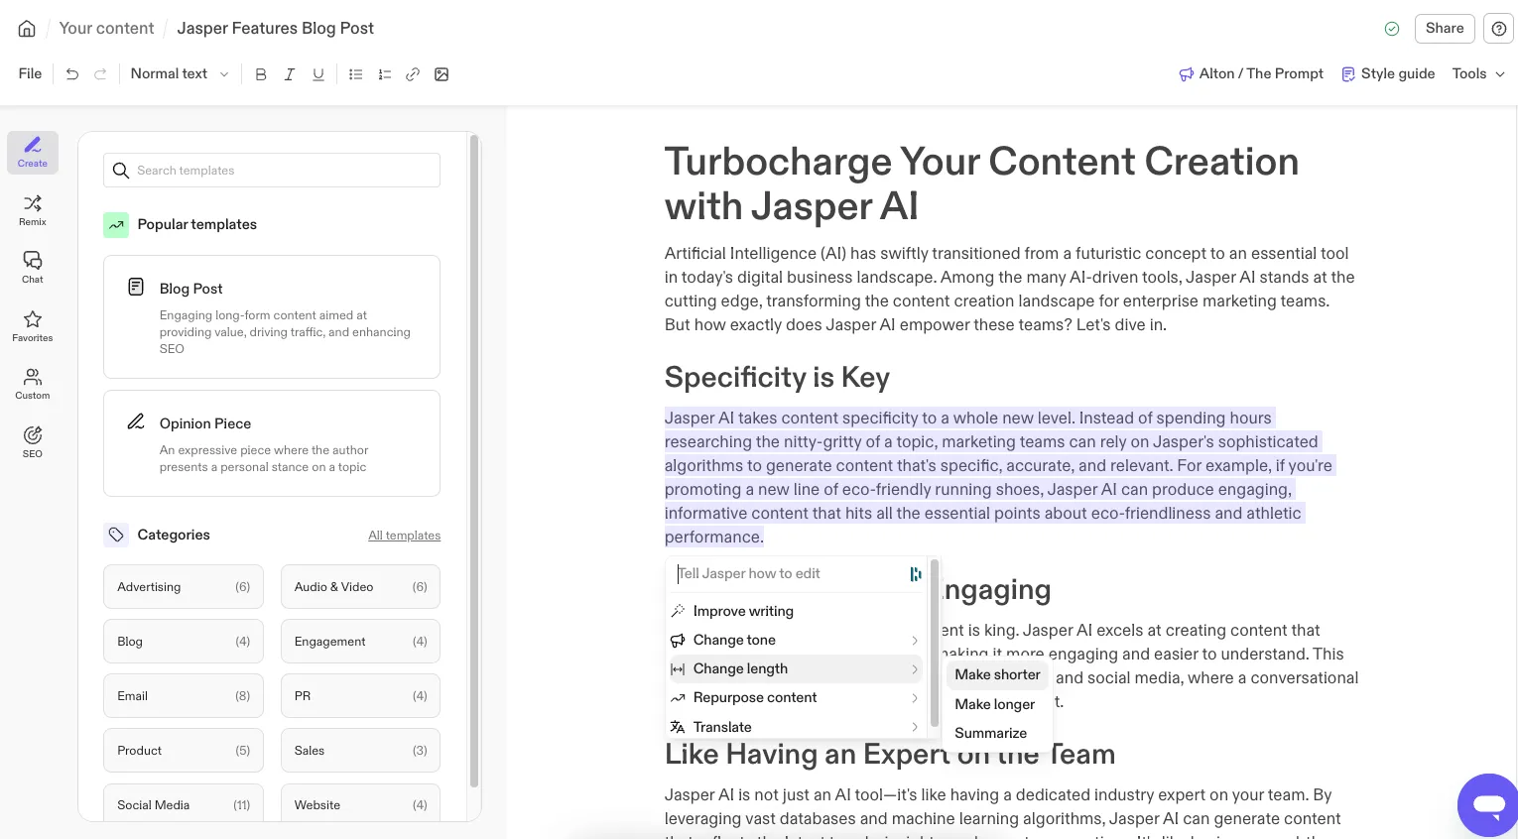The height and width of the screenshot is (839, 1518).
Task: Insert a link using toolbar icon
Action: 413,74
